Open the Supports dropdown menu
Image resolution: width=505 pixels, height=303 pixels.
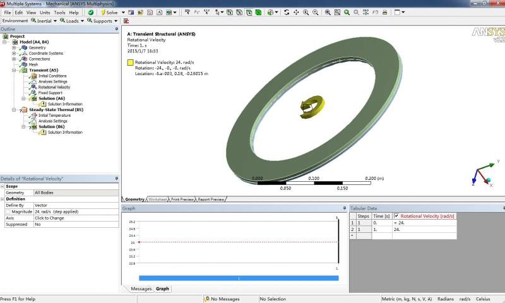102,21
